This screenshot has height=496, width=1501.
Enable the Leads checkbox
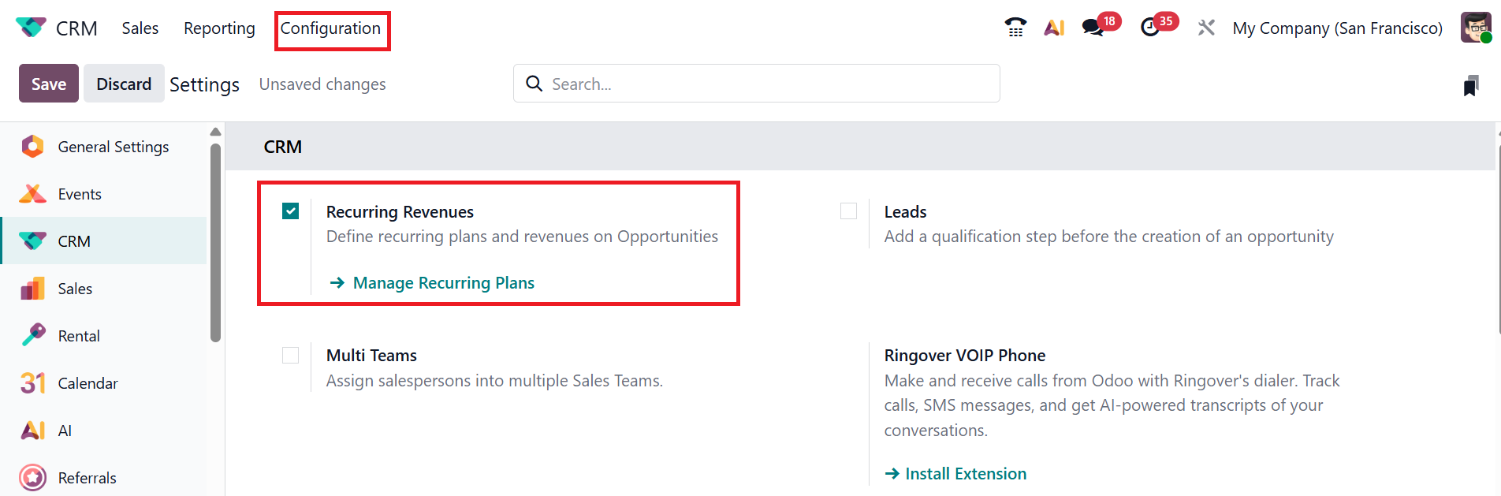click(849, 211)
